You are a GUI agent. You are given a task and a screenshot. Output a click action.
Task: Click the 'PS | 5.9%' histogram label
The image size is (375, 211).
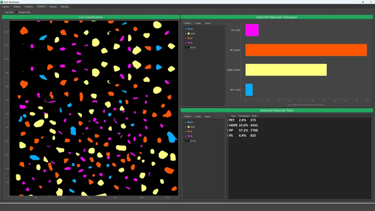[235, 30]
